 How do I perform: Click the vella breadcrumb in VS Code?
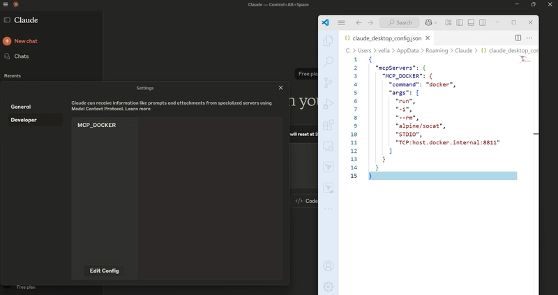pyautogui.click(x=384, y=50)
